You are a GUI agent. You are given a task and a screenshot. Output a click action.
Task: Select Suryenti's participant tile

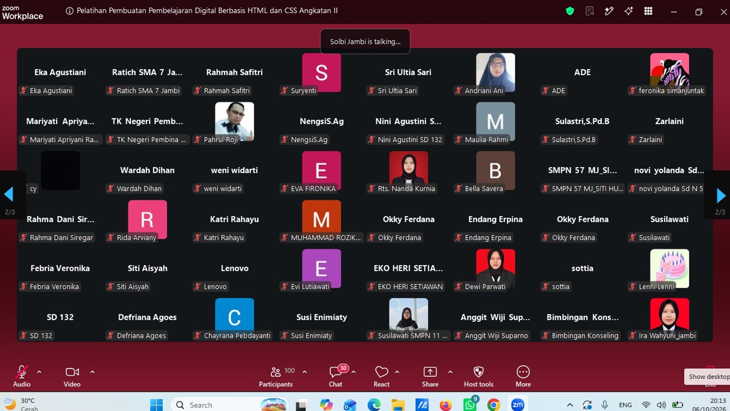click(321, 72)
